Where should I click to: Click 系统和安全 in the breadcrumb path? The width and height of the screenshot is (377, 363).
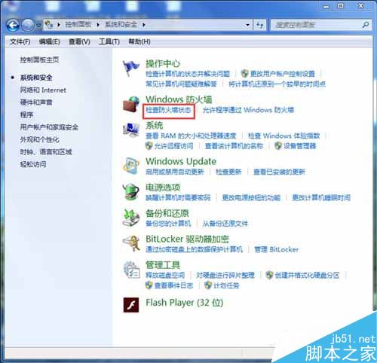[121, 25]
